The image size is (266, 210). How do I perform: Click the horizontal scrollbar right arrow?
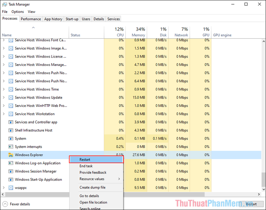(x=259, y=194)
